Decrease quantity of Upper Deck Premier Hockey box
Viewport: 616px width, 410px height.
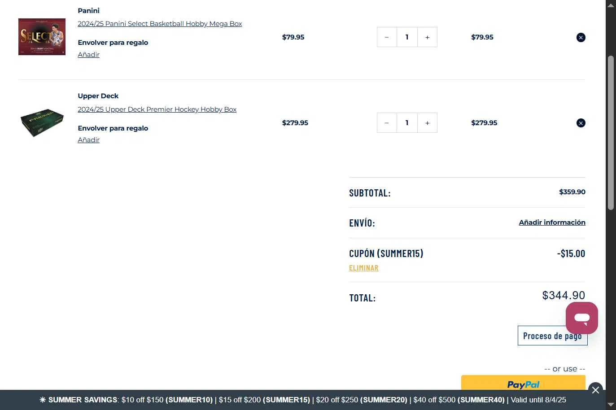(x=387, y=123)
